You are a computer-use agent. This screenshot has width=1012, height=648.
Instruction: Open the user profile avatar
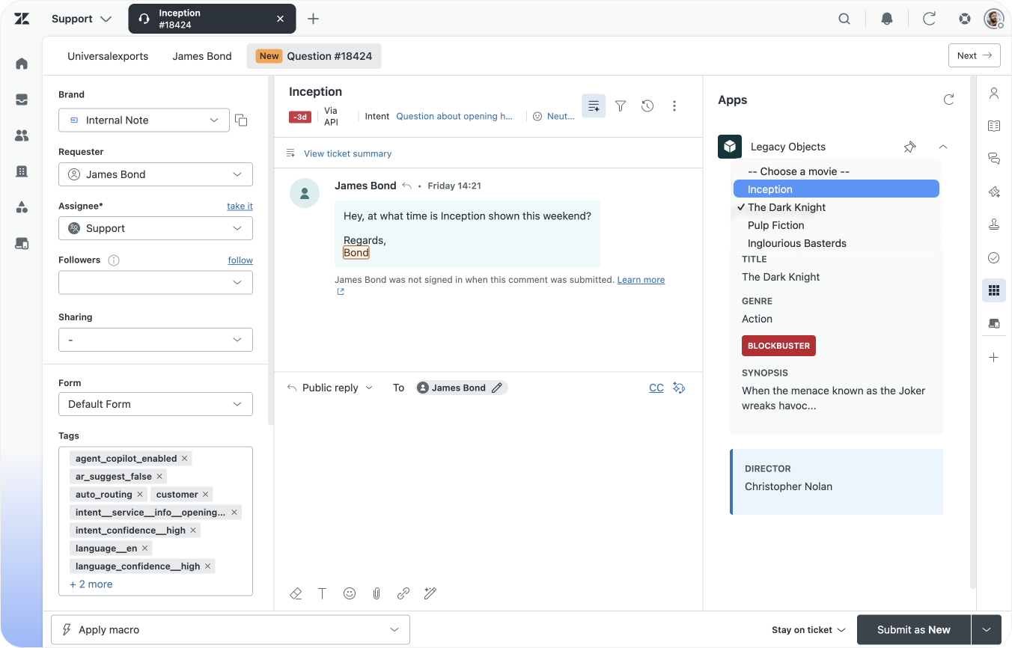[x=993, y=19]
